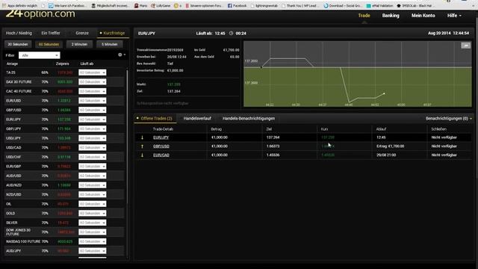Switch to the Kurzfristige tab

click(x=113, y=33)
